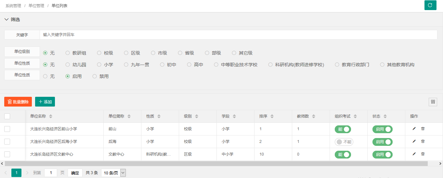Delete the 大连长岛经济区文教中心 row with trash icon
Image resolution: width=443 pixels, height=178 pixels.
coord(423,154)
